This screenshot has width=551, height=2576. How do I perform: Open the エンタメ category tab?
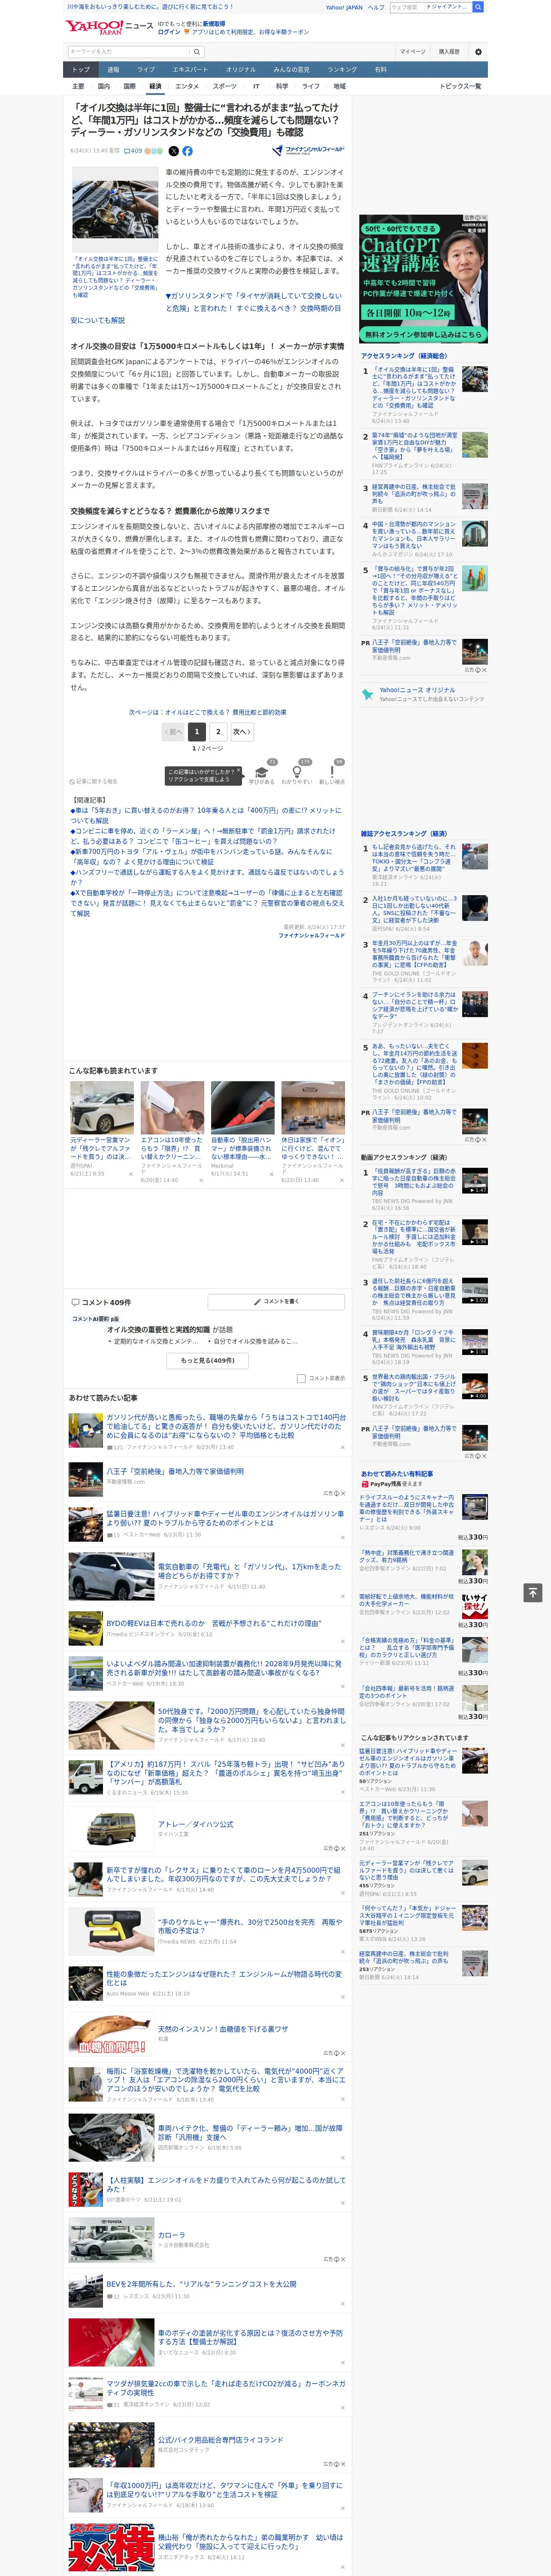[x=187, y=87]
